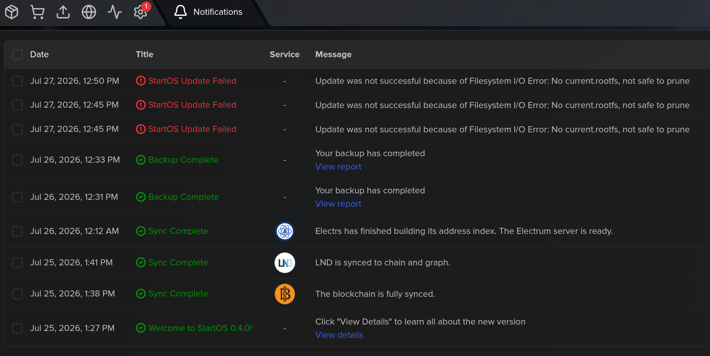Screen dimensions: 710x356
Task: Open the Services cube icon
Action: [12, 12]
